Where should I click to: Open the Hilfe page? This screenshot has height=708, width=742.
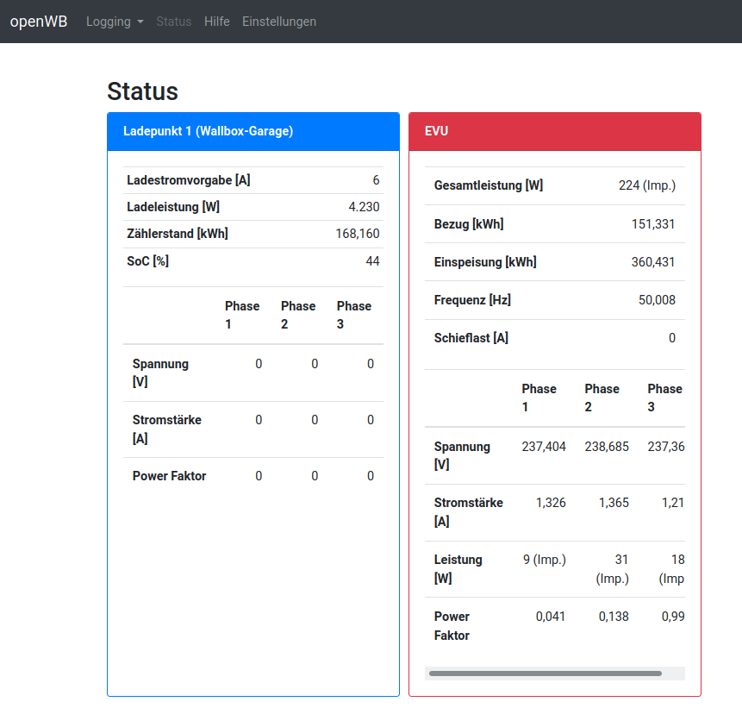tap(217, 22)
